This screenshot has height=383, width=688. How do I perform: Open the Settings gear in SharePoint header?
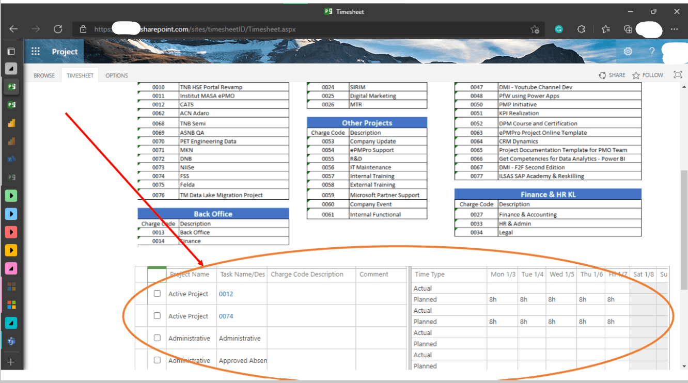[628, 51]
